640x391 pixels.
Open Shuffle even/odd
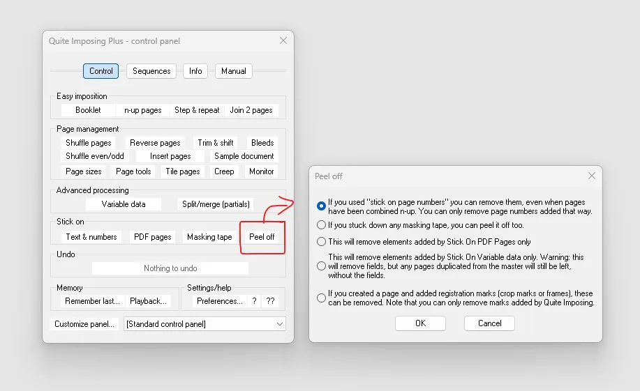coord(95,155)
